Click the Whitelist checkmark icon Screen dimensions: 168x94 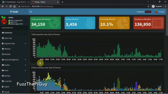point(3,49)
